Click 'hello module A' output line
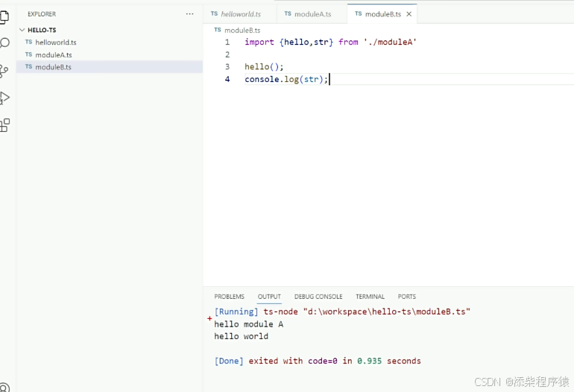The height and width of the screenshot is (392, 574). point(248,324)
